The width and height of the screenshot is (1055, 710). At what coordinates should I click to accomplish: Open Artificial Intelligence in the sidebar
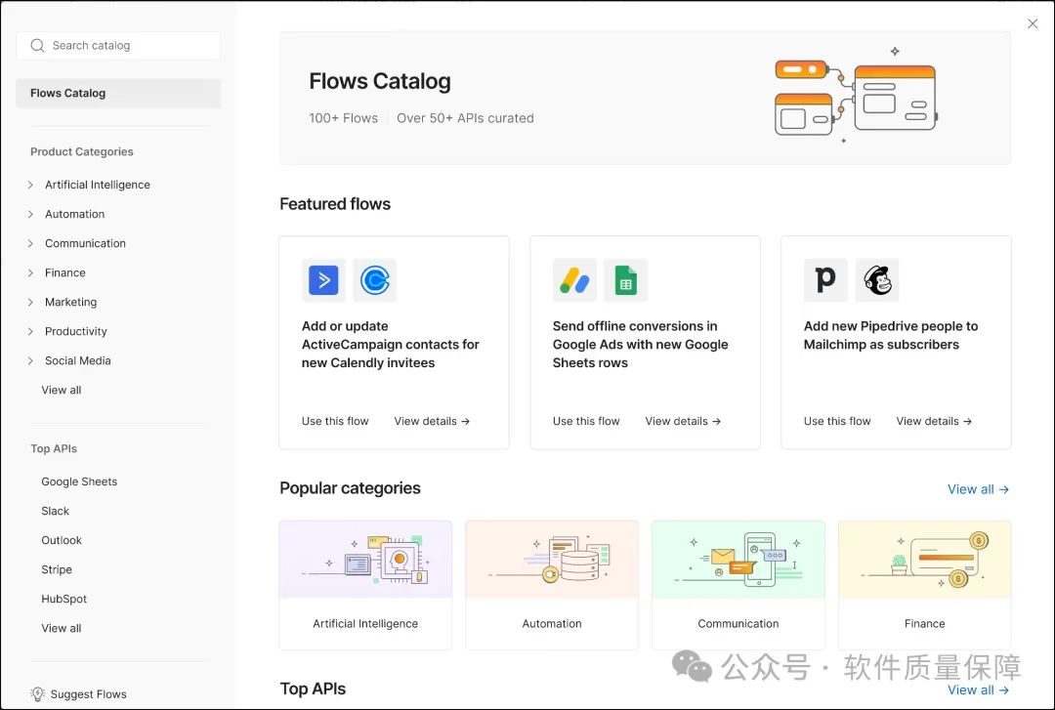[x=98, y=185]
